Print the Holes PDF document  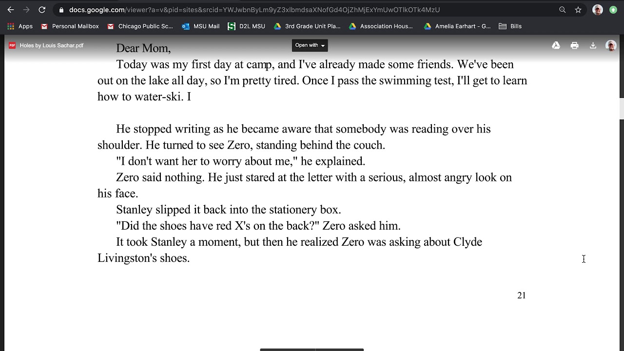575,45
